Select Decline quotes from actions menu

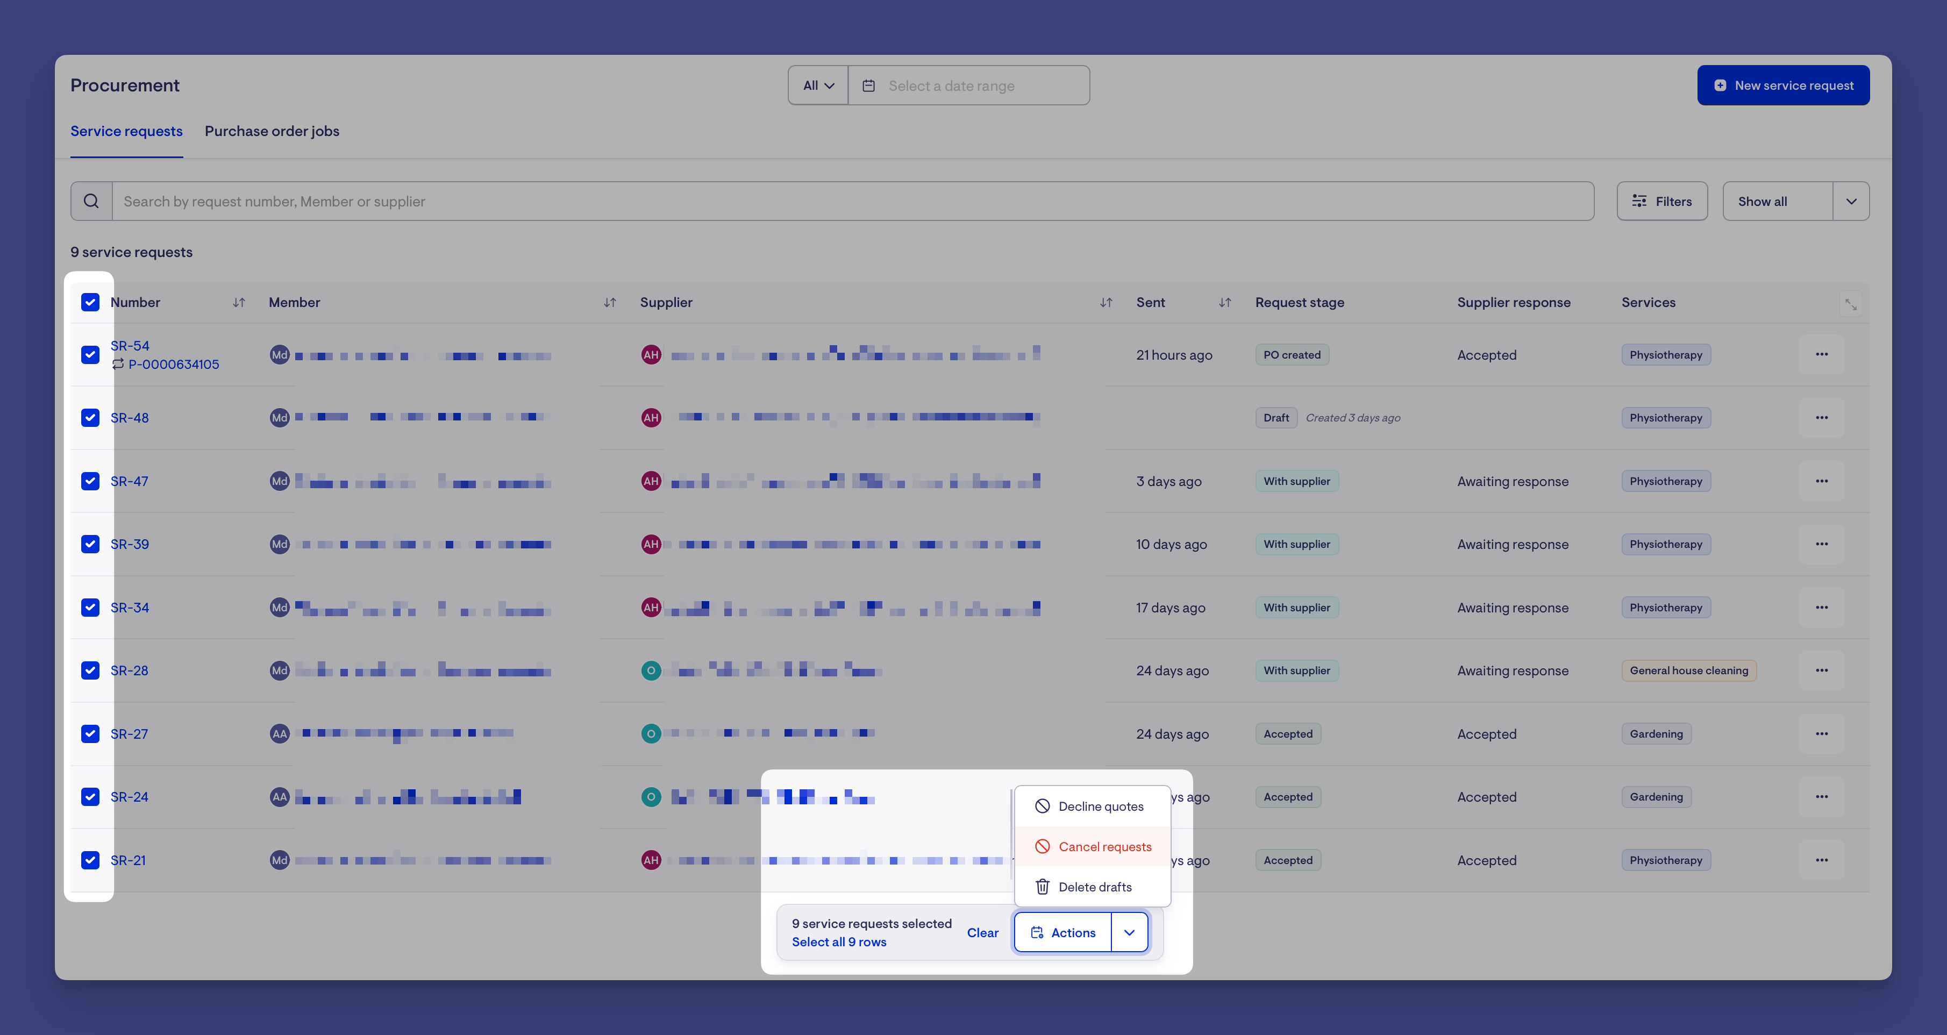tap(1092, 806)
